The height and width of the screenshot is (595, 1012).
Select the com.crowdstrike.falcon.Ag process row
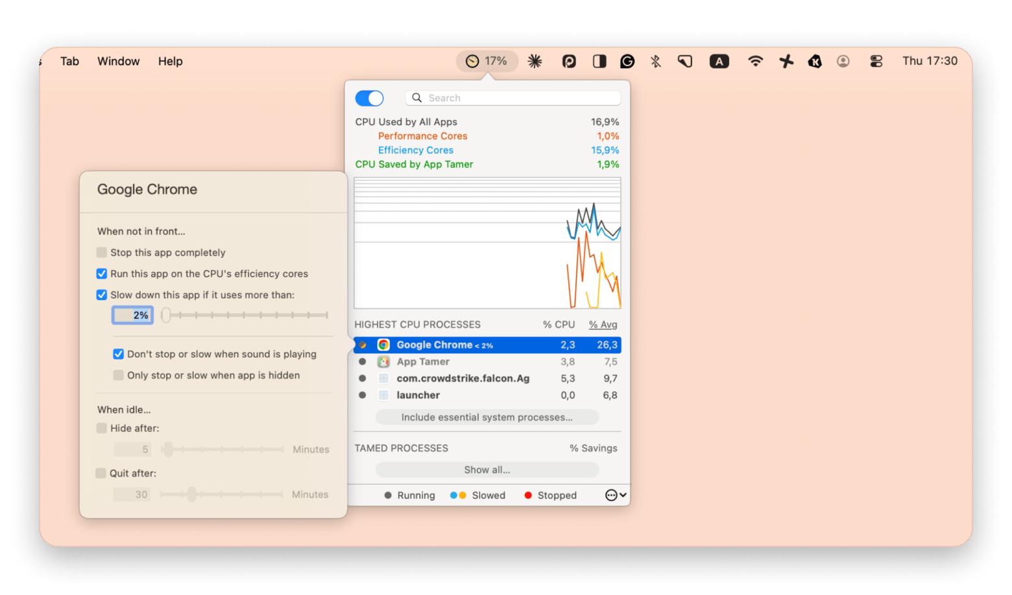coord(487,379)
